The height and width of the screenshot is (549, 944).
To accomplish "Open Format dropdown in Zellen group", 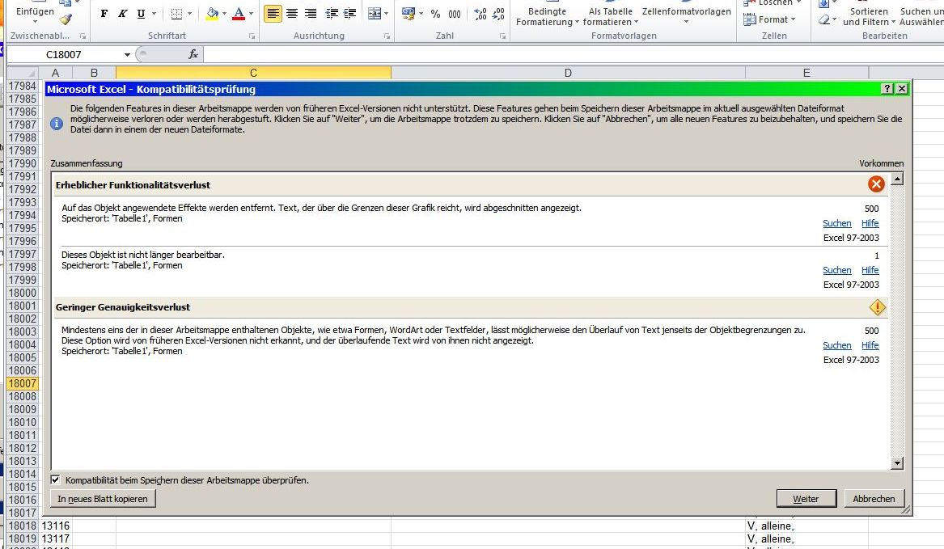I will 769,19.
